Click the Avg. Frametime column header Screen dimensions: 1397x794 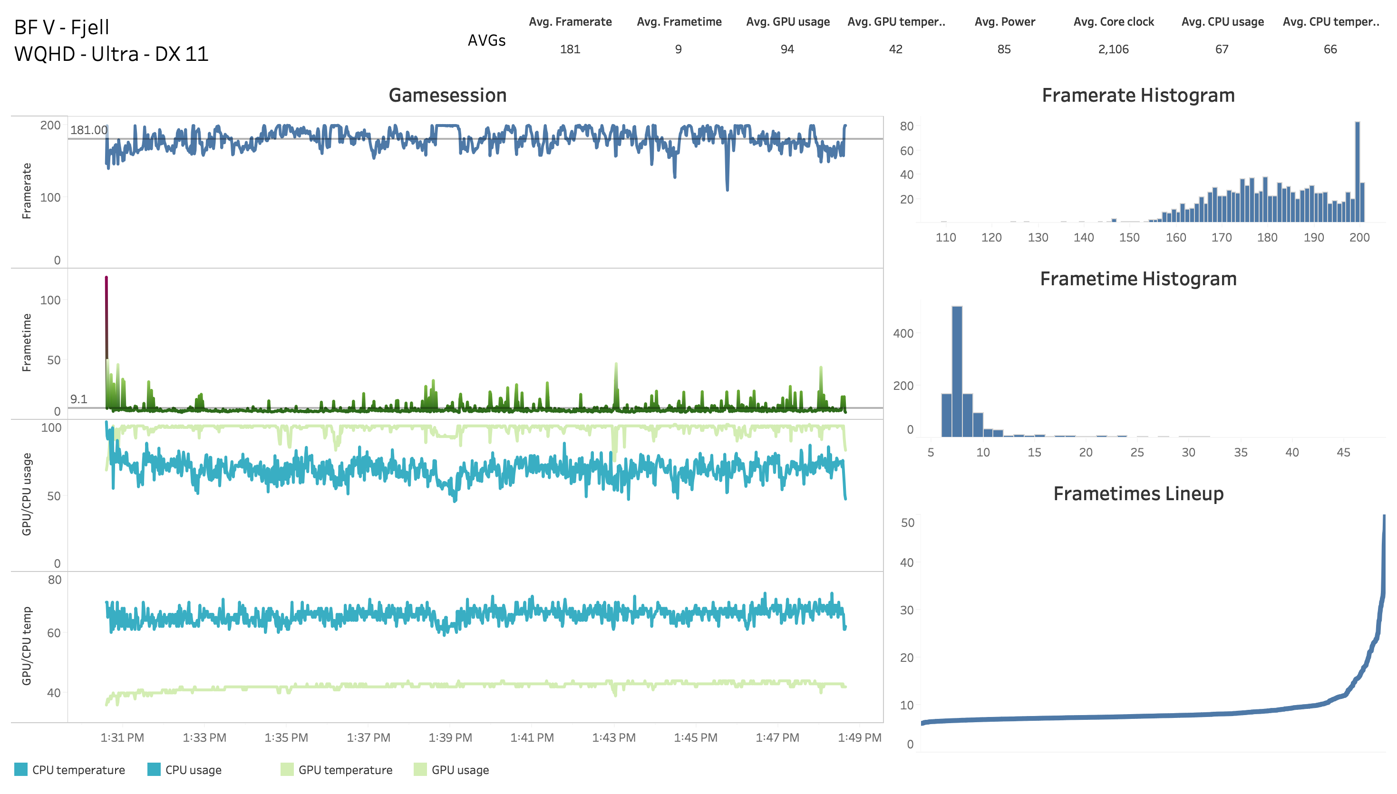[679, 22]
